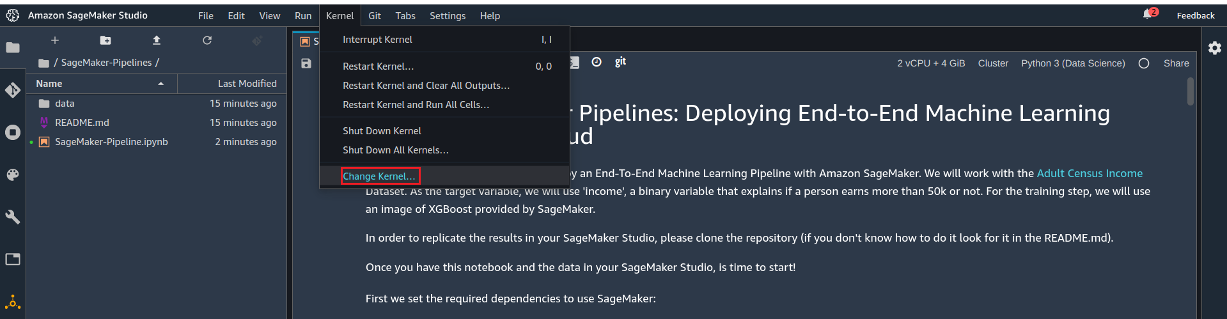Open the settings gear icon
The height and width of the screenshot is (319, 1227).
click(1214, 48)
